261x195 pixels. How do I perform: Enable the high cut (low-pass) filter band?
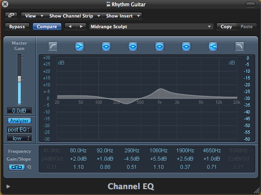(240, 47)
